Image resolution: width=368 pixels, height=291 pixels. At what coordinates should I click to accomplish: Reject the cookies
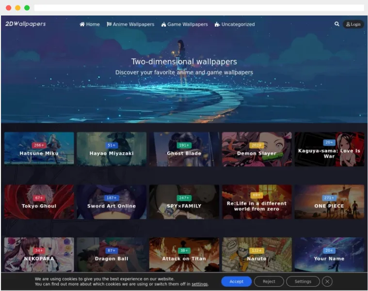269,281
